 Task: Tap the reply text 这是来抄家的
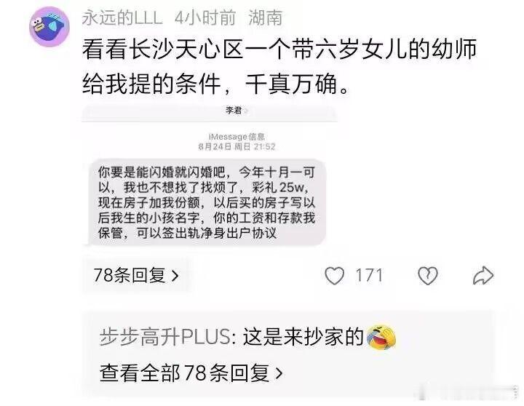point(303,337)
